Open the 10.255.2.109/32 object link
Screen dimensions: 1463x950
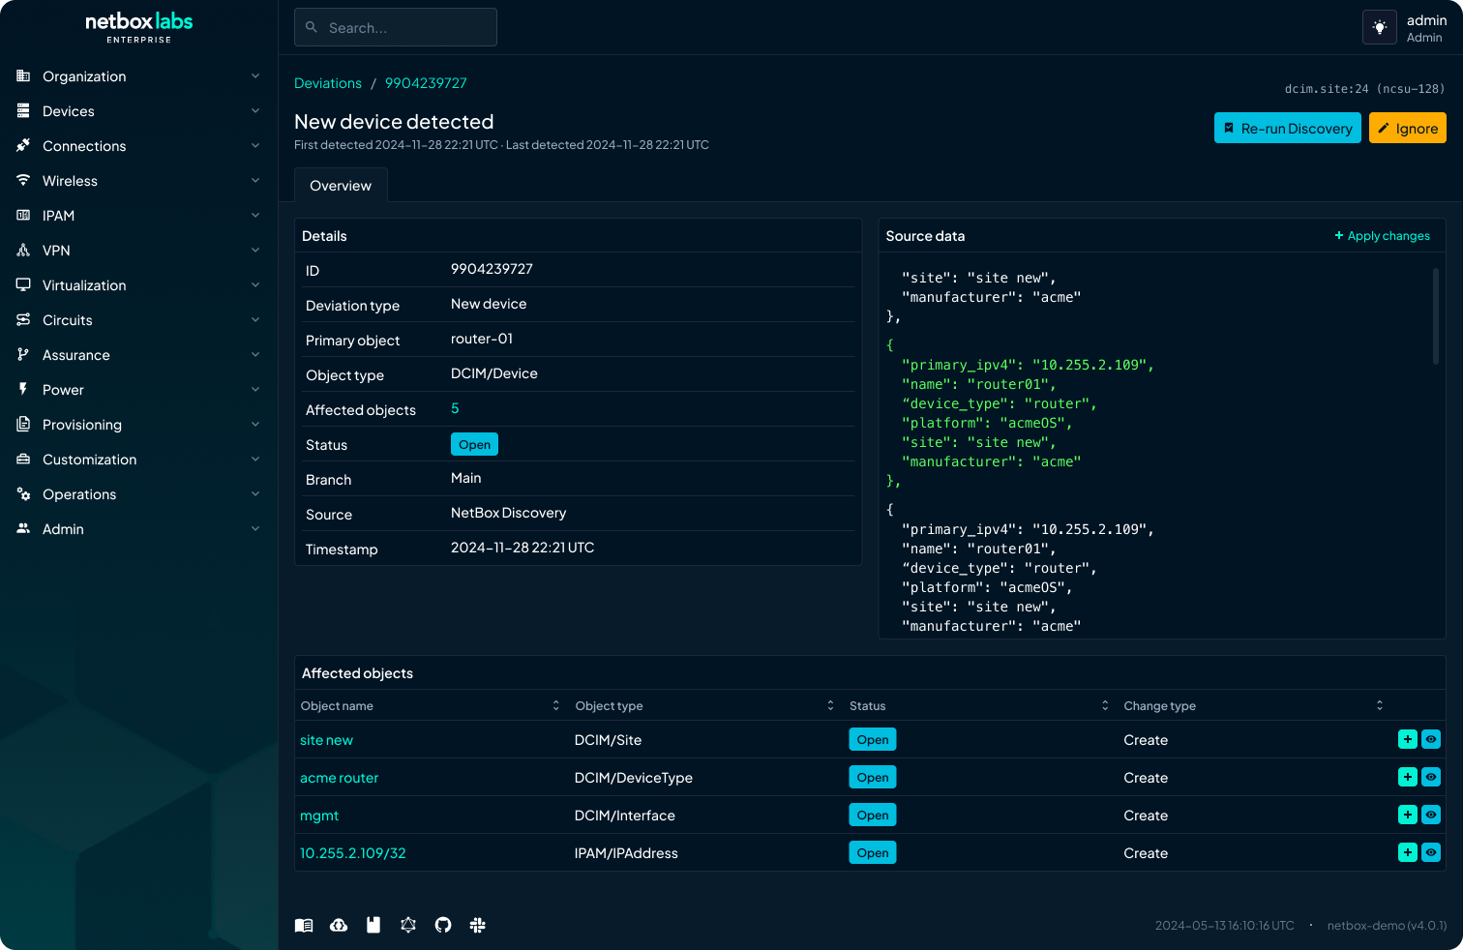coord(353,853)
